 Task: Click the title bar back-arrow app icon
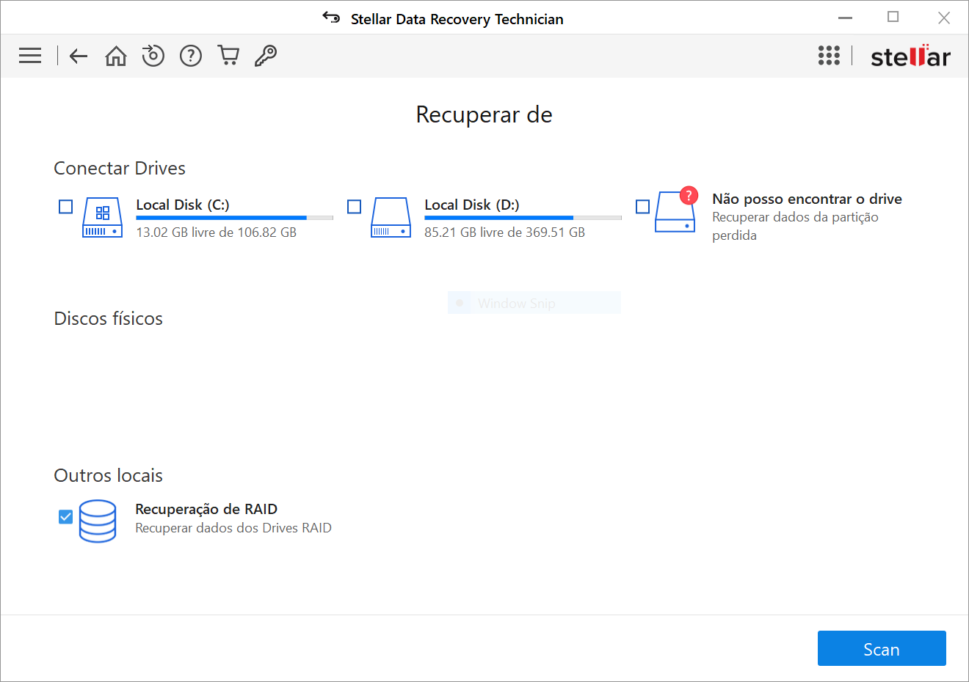(331, 18)
